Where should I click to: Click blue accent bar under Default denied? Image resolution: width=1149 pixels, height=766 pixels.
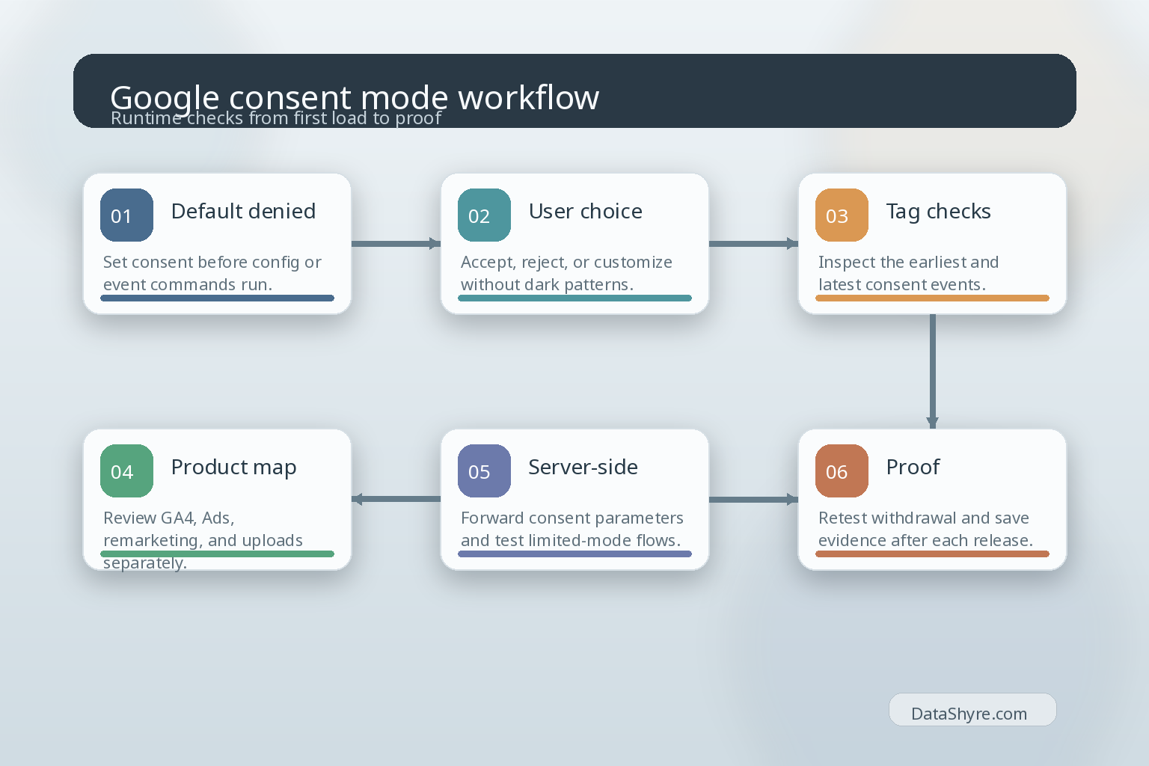click(217, 298)
